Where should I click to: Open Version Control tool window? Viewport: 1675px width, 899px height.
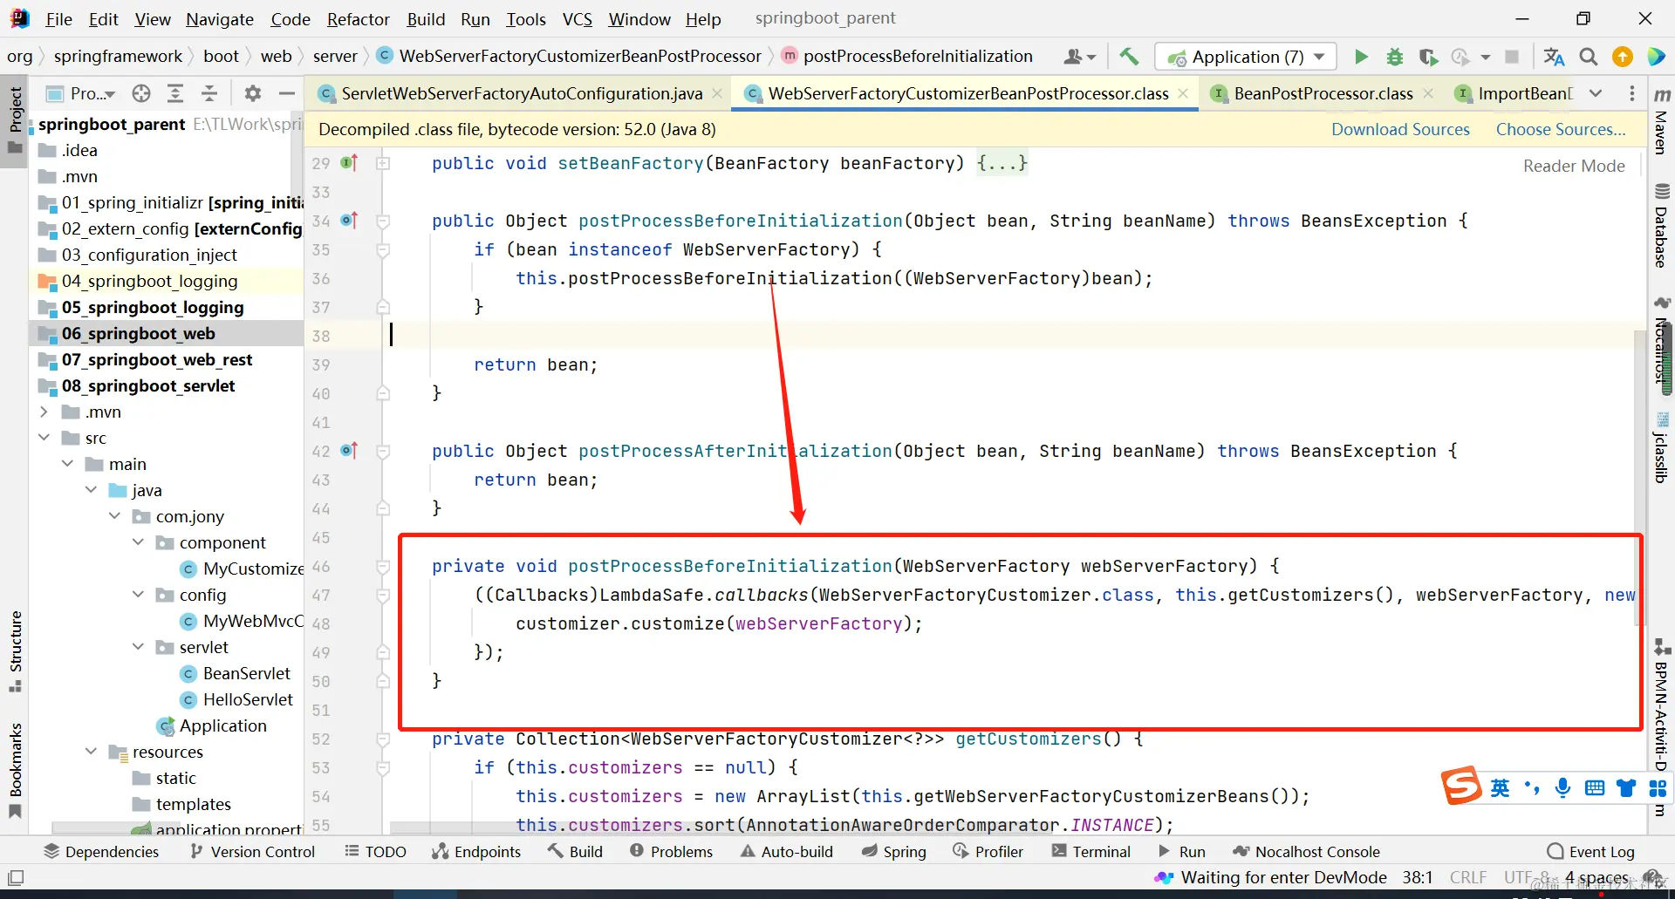pos(253,852)
